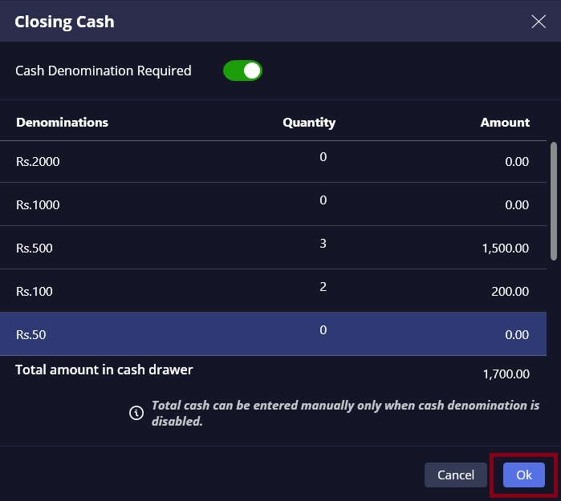Click the Denominations column header
561x501 pixels.
coord(62,123)
